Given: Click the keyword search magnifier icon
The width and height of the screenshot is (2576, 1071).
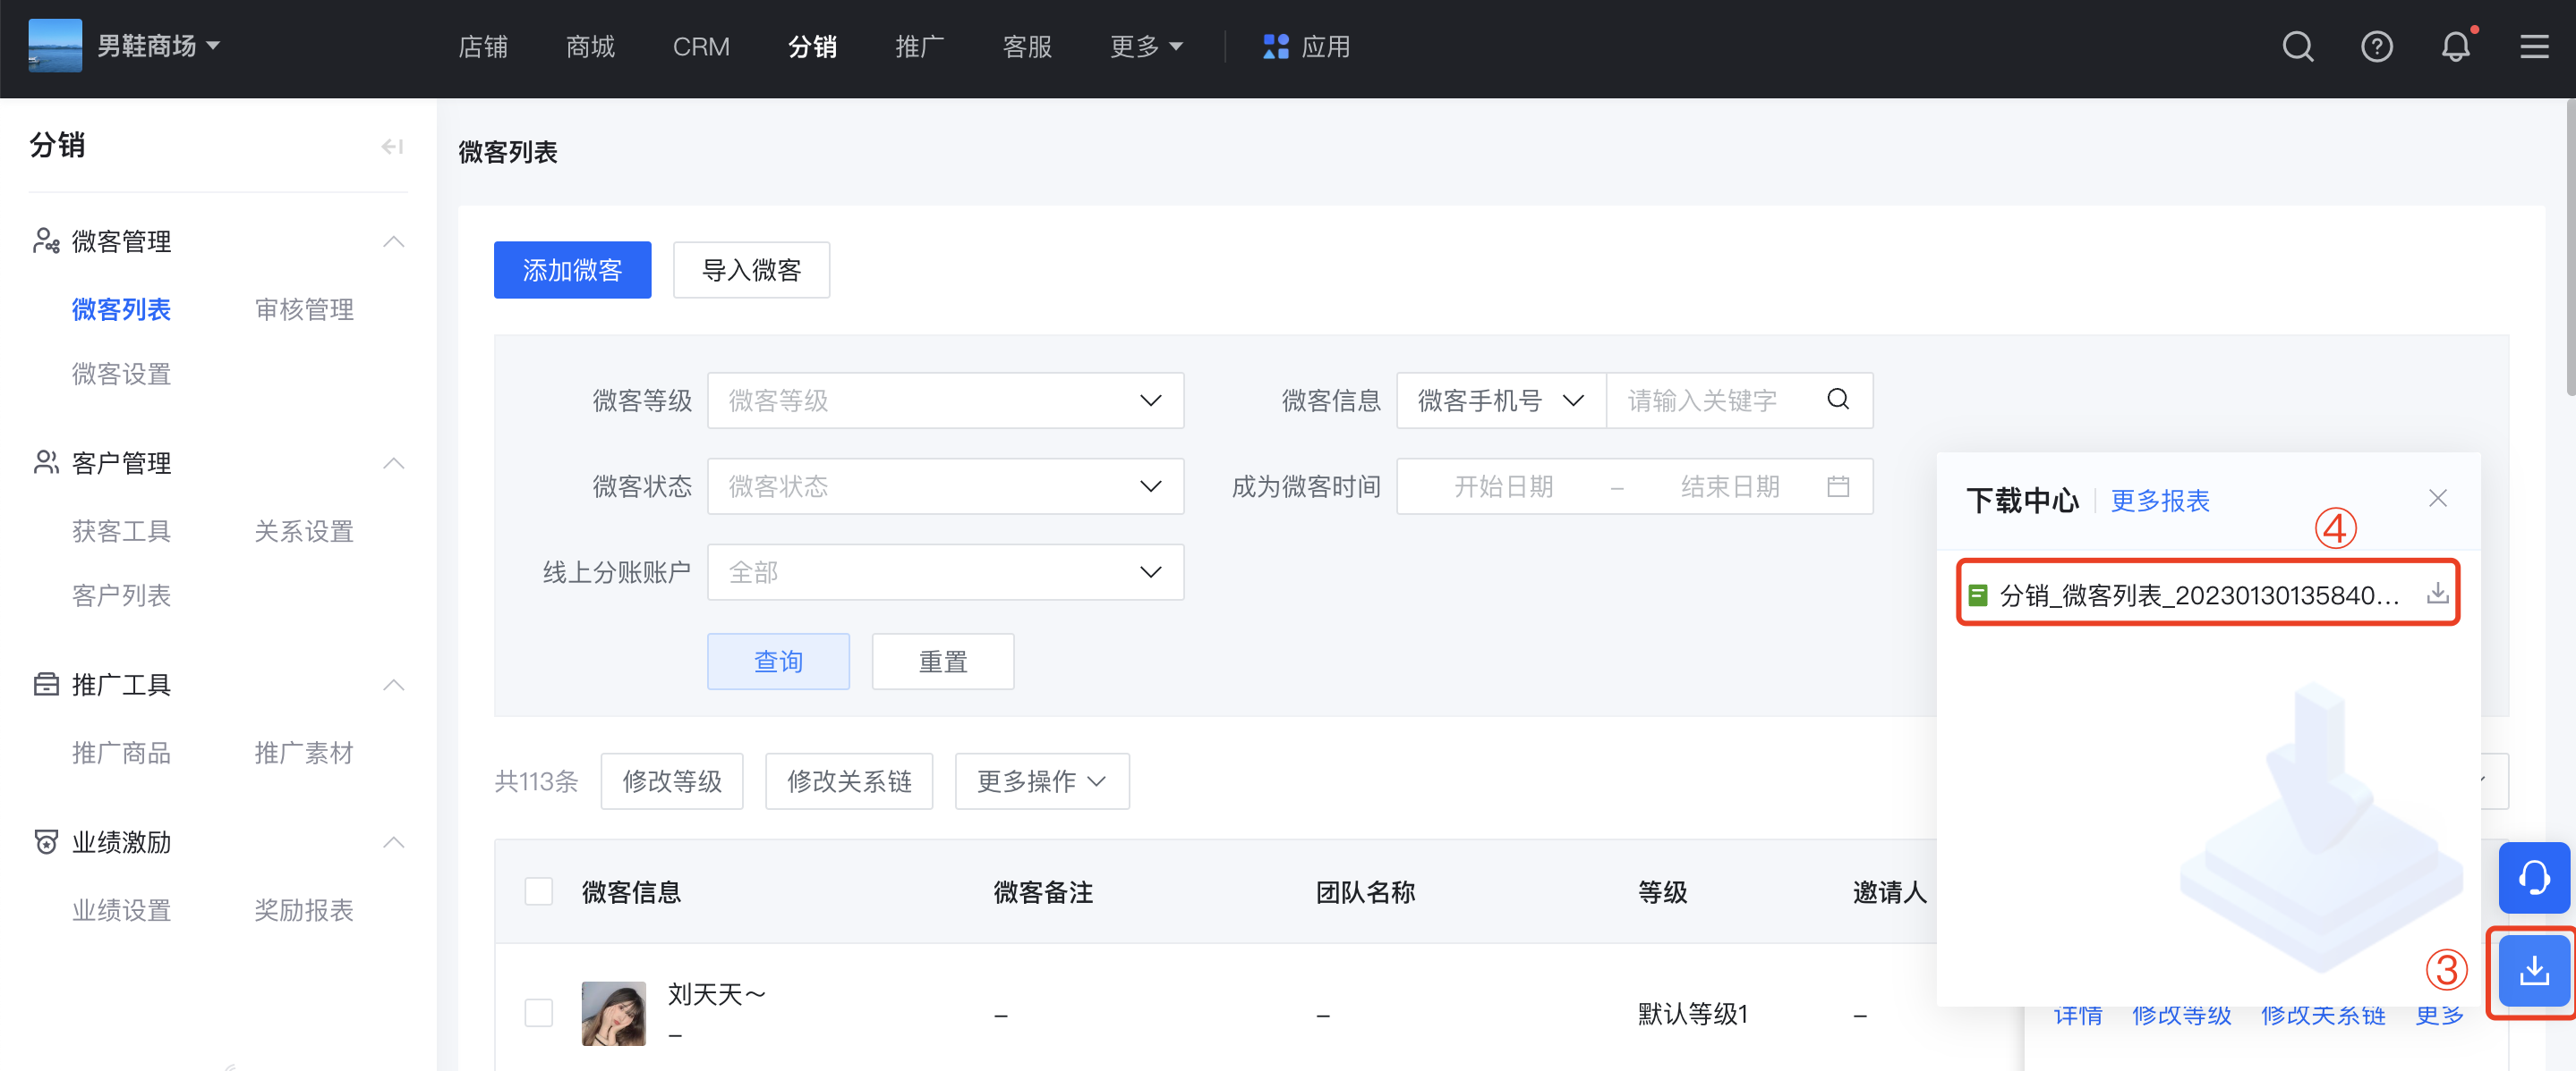Looking at the screenshot, I should (x=1838, y=400).
